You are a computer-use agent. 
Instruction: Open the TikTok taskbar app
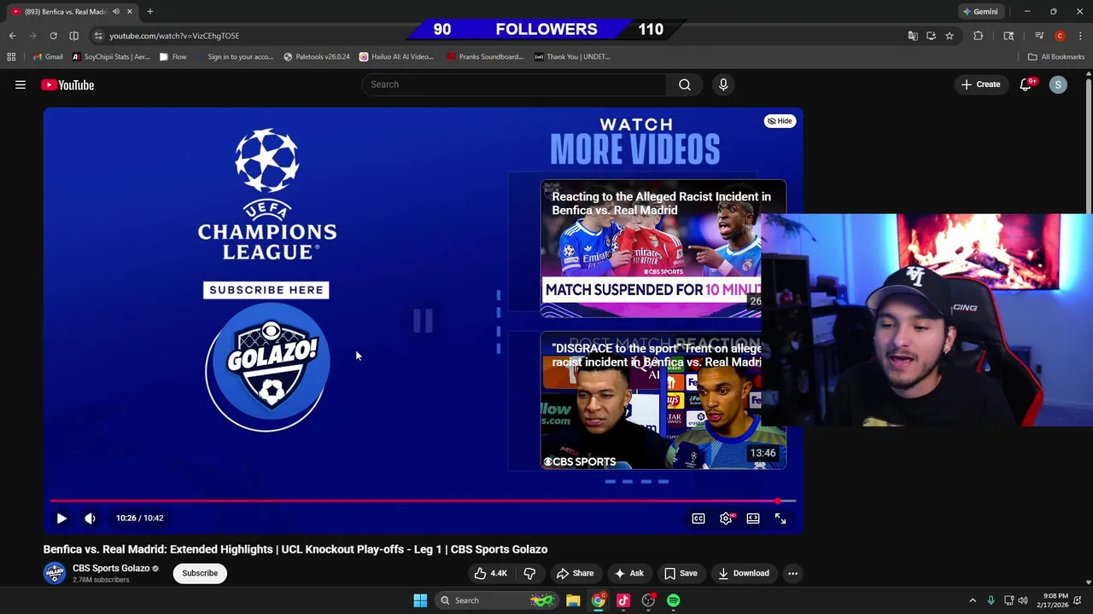(623, 600)
